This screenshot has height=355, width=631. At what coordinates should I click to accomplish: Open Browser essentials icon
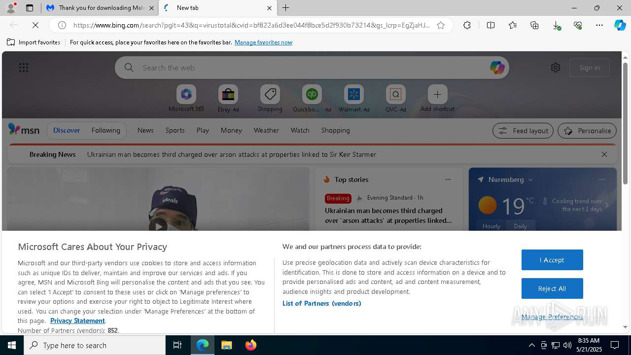[578, 25]
